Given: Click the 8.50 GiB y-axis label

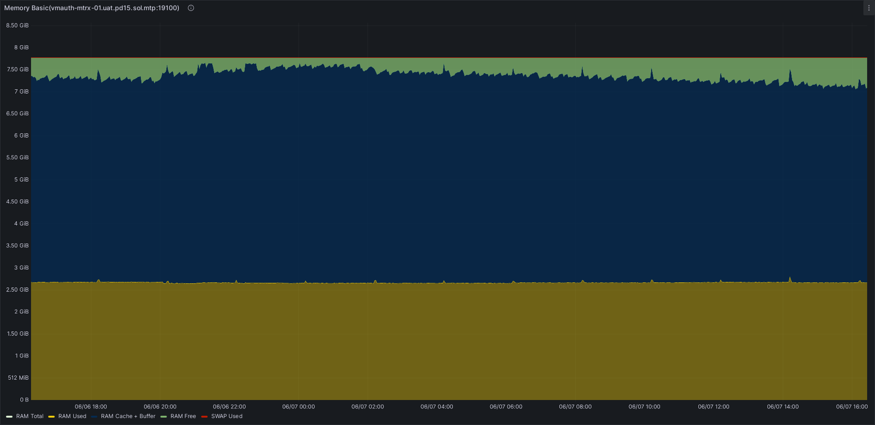Looking at the screenshot, I should point(18,25).
